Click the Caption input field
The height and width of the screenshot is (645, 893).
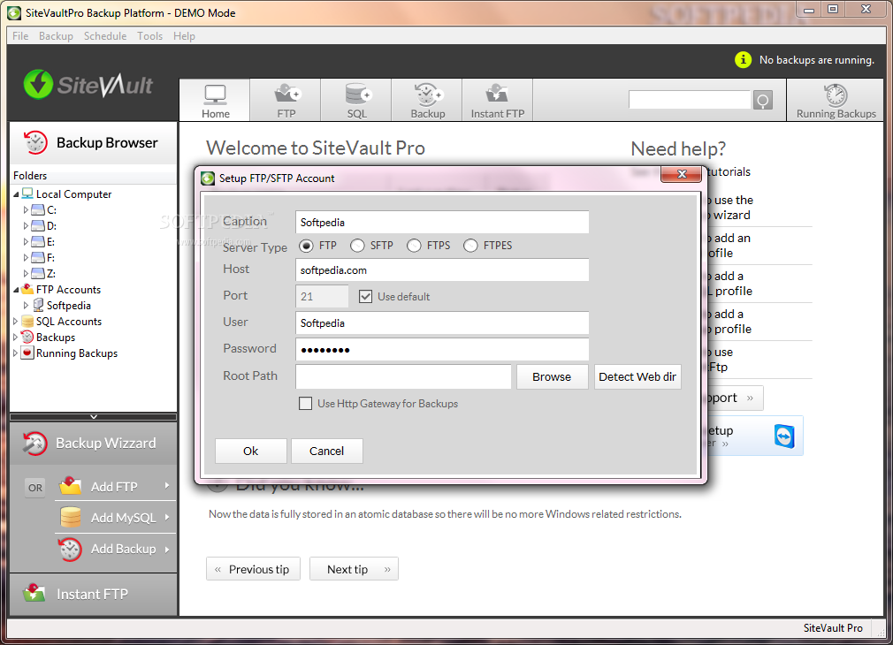point(442,222)
